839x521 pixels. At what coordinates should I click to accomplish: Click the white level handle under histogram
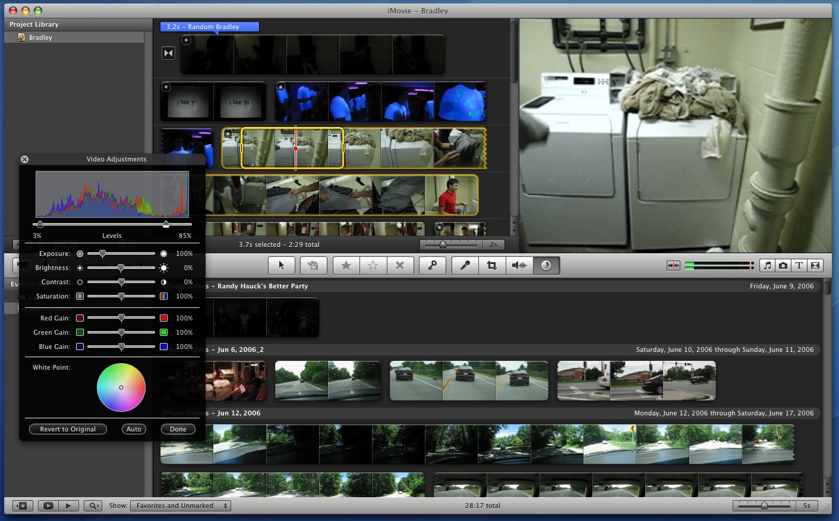click(166, 224)
